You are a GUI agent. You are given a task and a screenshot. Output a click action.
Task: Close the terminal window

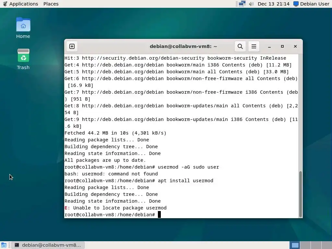(x=295, y=46)
